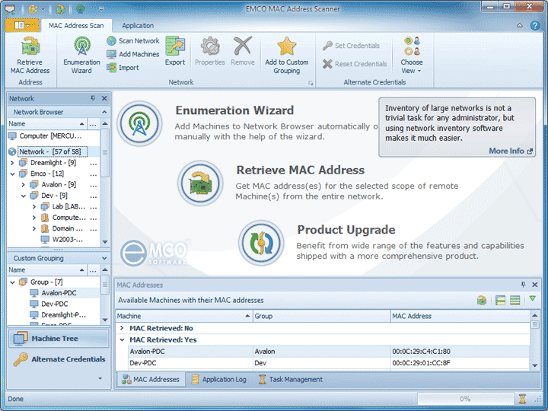Open the Network group dialog launcher
Viewport: 548px width, 411px height.
click(311, 83)
